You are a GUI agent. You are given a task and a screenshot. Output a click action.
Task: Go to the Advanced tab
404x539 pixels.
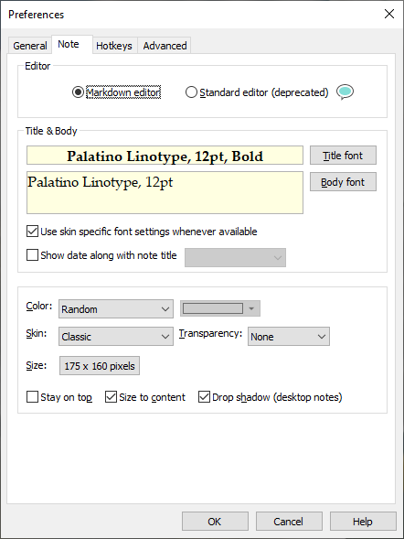[x=165, y=46]
